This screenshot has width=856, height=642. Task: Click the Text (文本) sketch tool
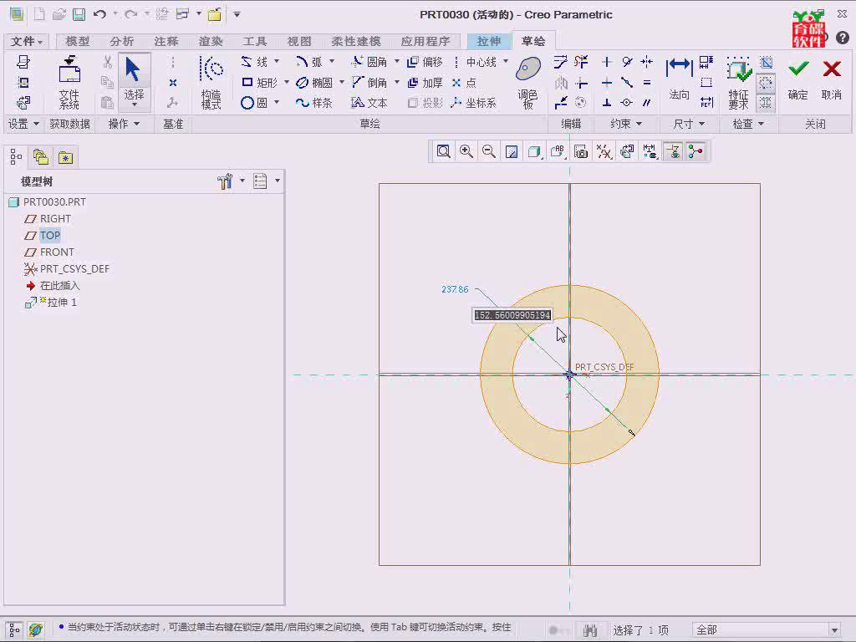(369, 103)
